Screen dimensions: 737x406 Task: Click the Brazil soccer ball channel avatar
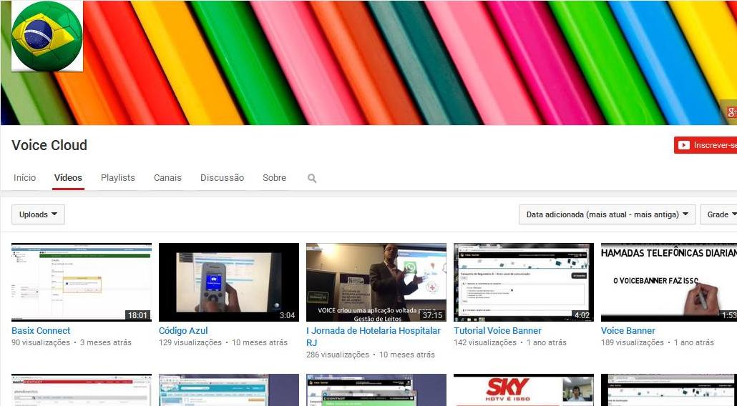[x=47, y=36]
